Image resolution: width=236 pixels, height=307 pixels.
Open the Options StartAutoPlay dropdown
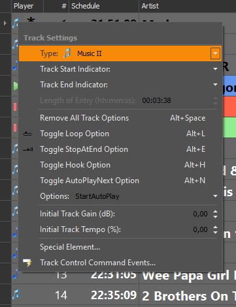(215, 196)
